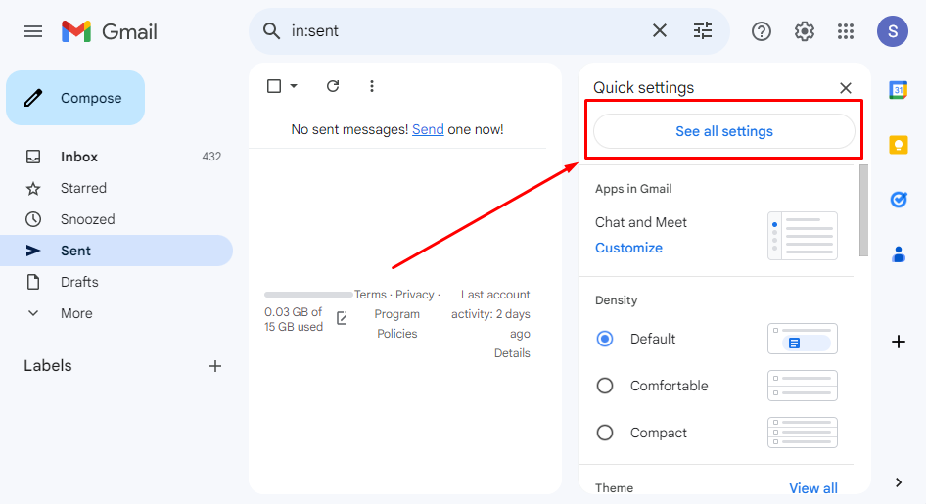Screen dimensions: 926x504
Task: Select Comfortable density radio button
Action: click(605, 386)
